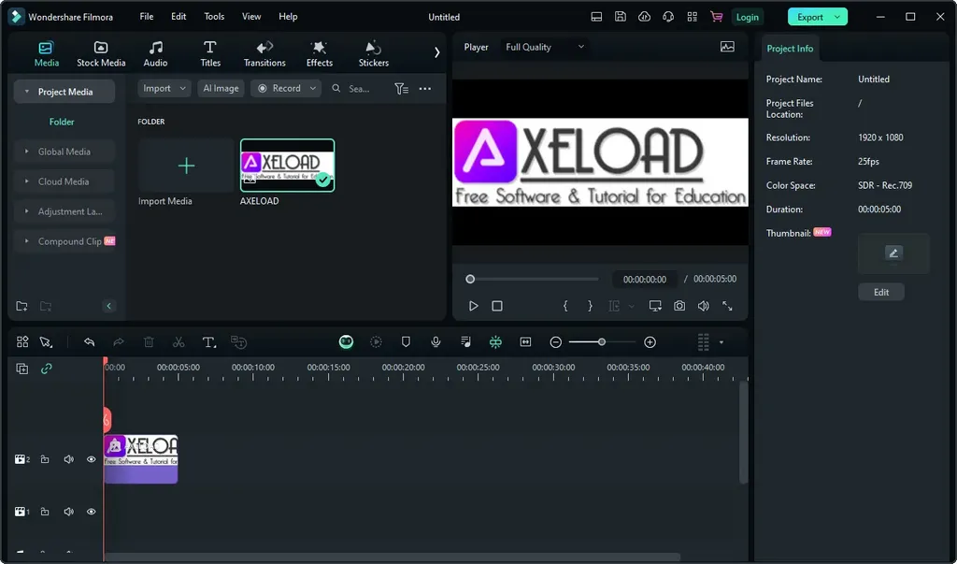Click the AI Image button

tap(221, 89)
